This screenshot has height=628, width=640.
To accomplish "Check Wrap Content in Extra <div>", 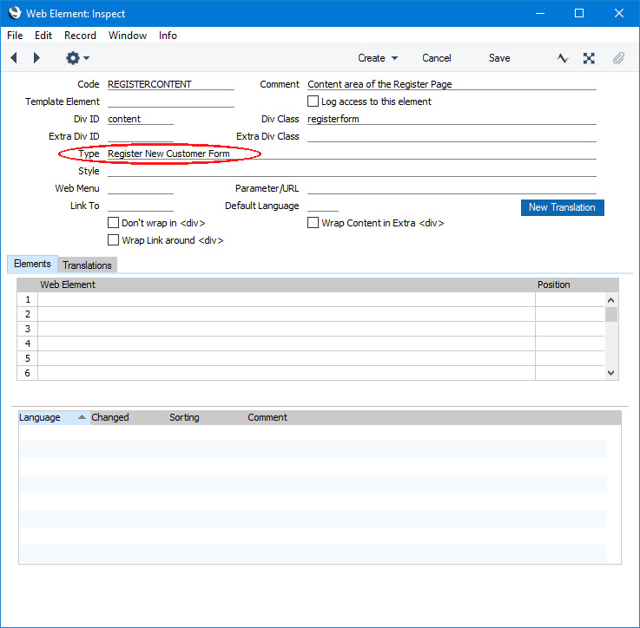I will coord(313,223).
